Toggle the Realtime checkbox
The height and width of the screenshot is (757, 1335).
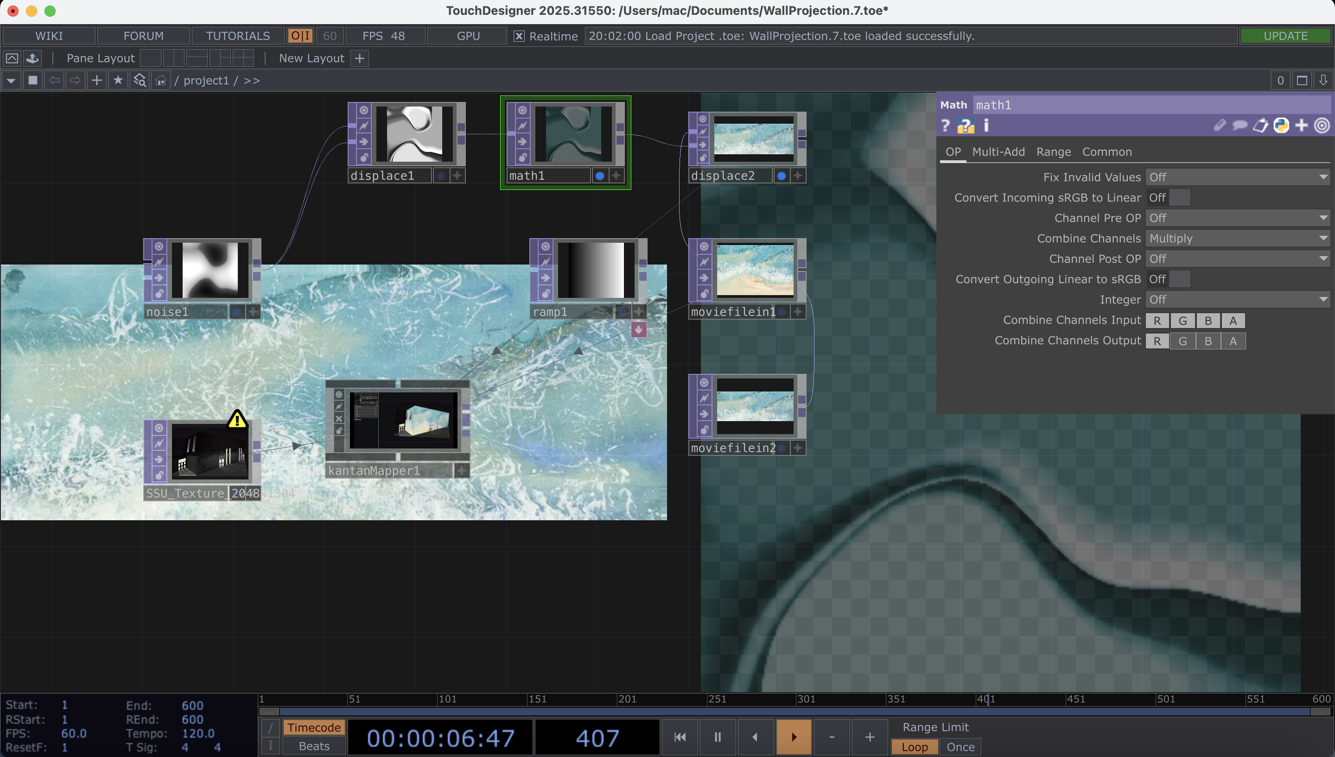click(x=519, y=36)
